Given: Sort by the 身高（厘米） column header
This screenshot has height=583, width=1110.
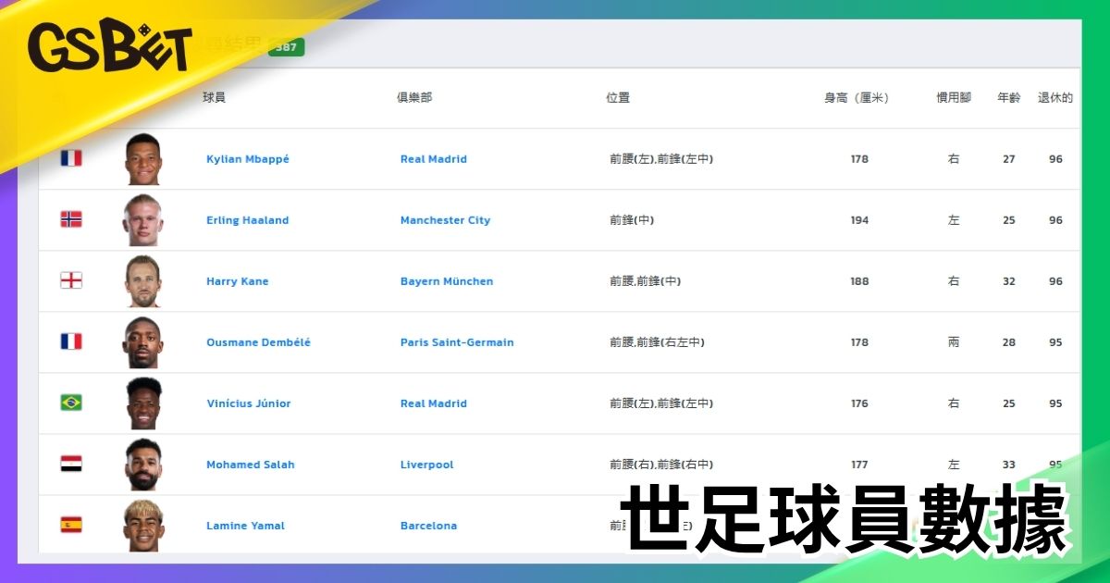Looking at the screenshot, I should [x=857, y=97].
